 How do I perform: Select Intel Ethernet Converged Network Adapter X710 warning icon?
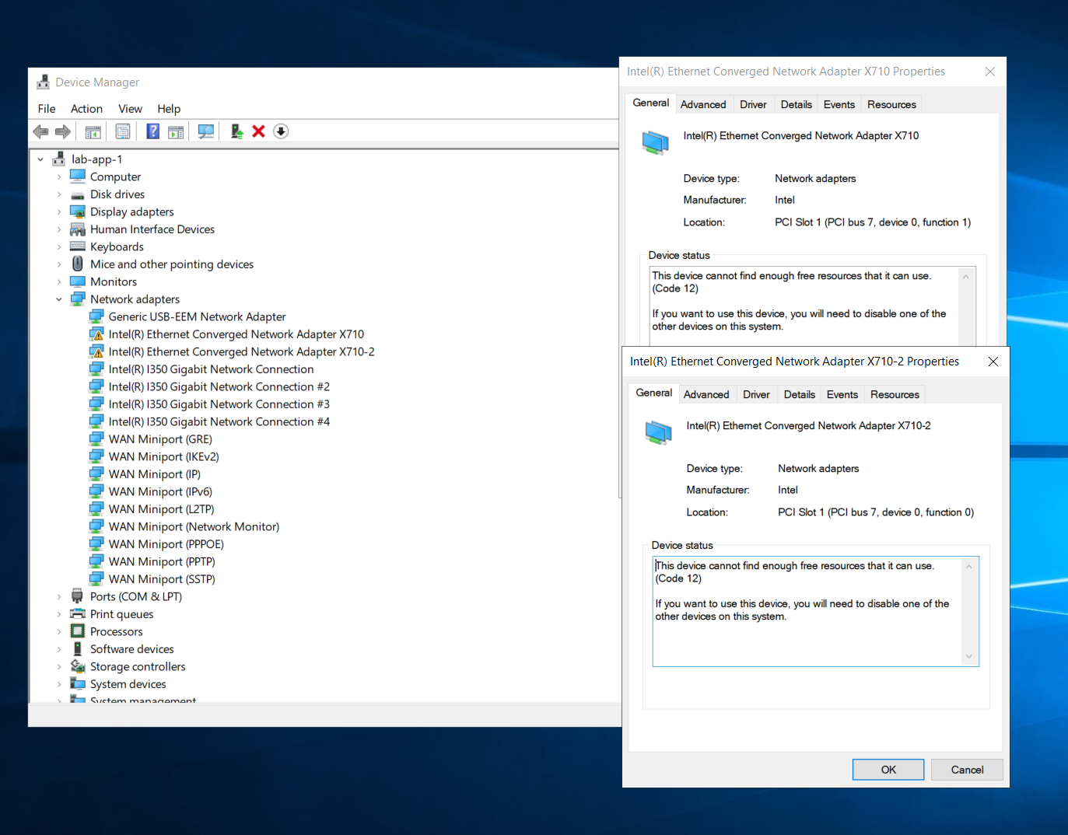tap(96, 334)
